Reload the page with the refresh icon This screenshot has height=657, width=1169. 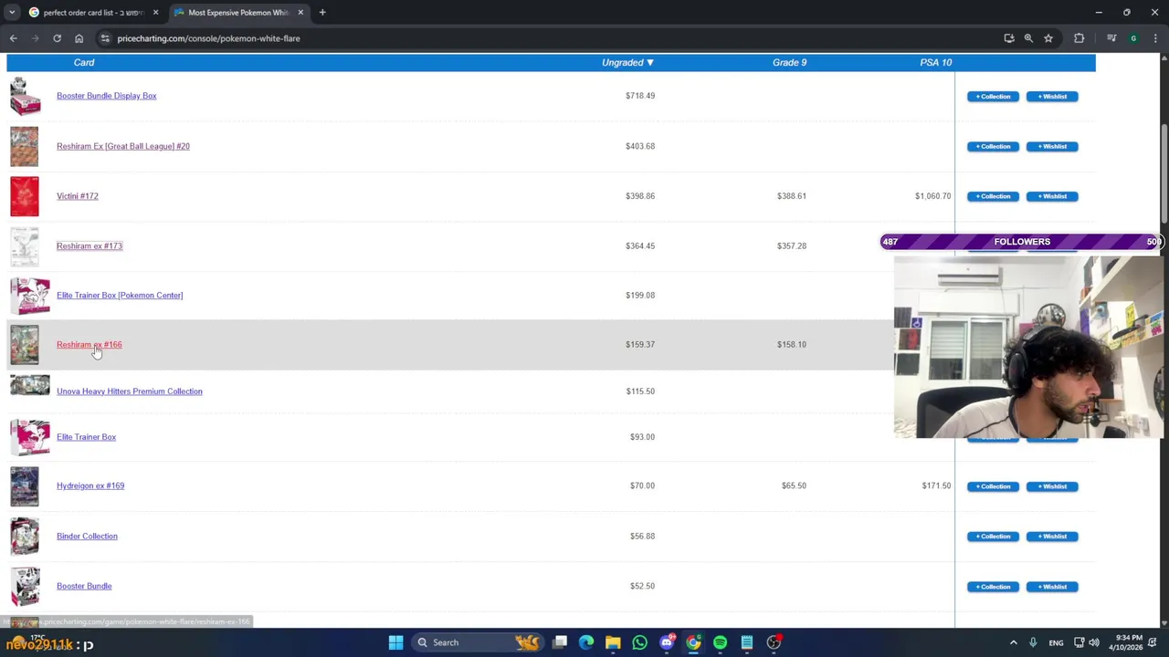click(57, 38)
